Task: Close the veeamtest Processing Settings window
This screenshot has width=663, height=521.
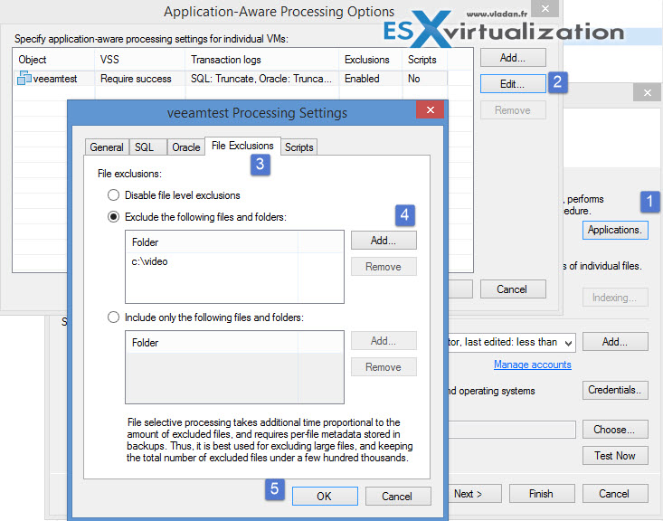Action: click(431, 110)
